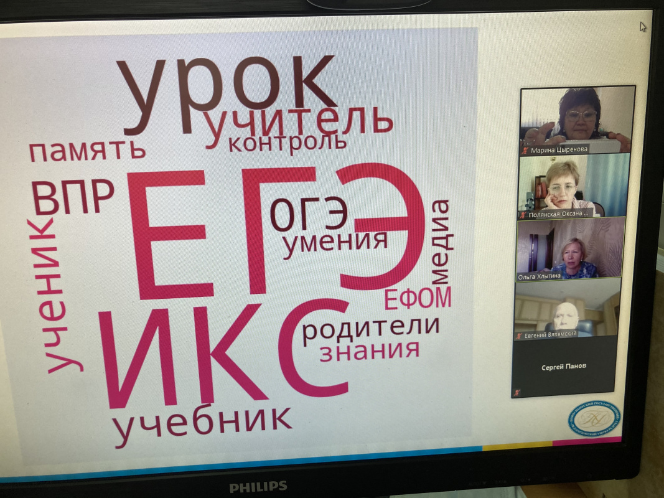Click the Сергей Панов camera-off tile

[564, 367]
